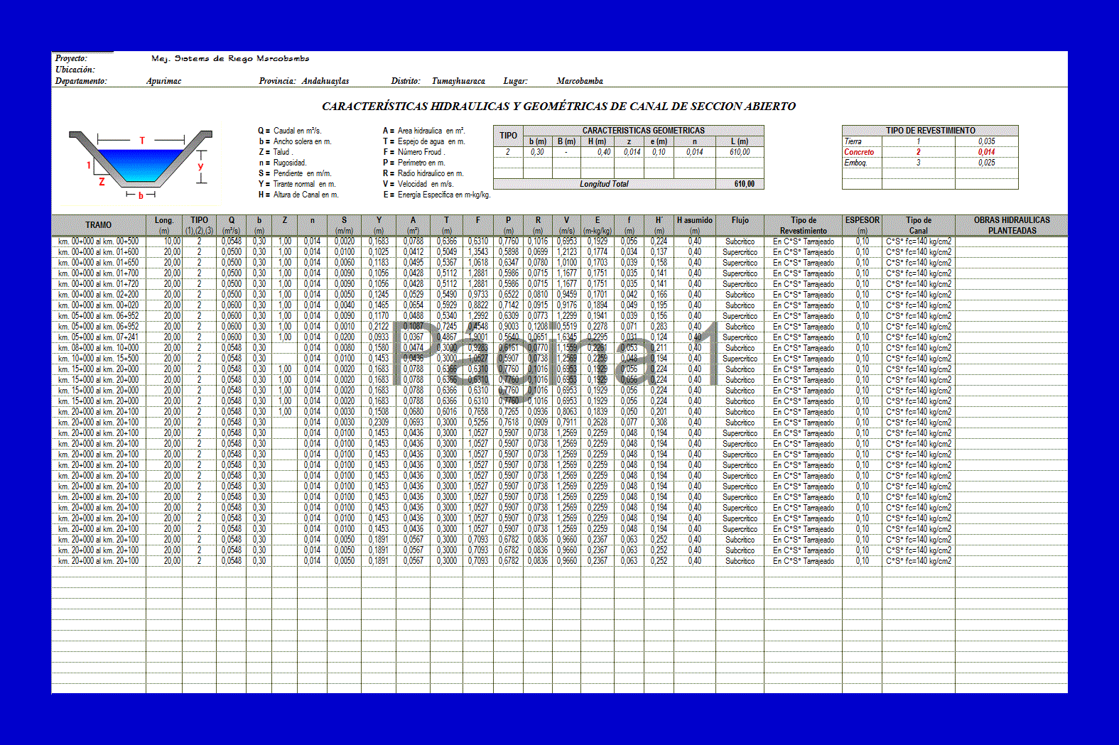Select the 0,1245 Y value cell
This screenshot has width=1119, height=745.
379,295
